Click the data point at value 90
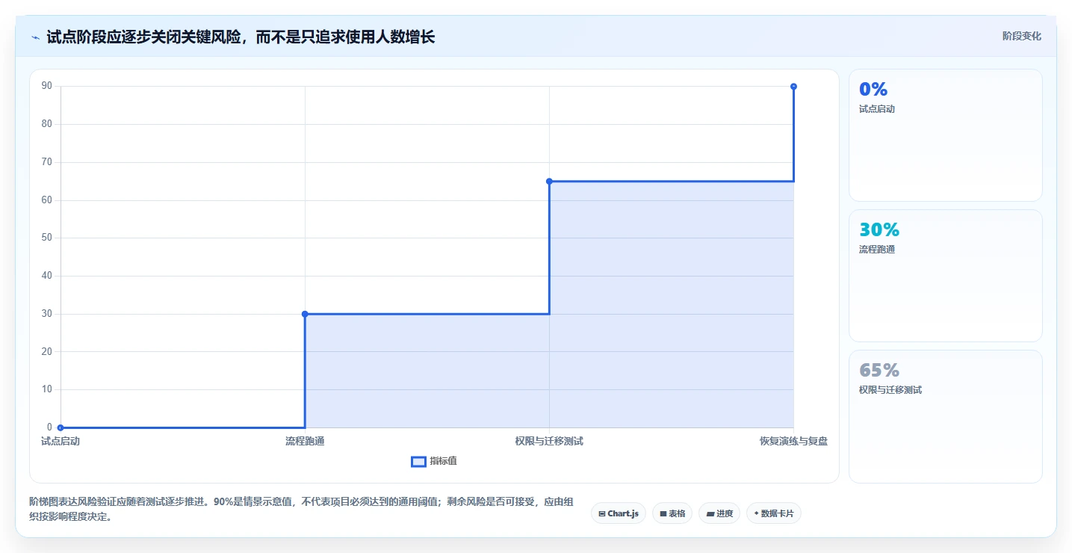Screen dimensions: 1072x553 click(x=793, y=87)
